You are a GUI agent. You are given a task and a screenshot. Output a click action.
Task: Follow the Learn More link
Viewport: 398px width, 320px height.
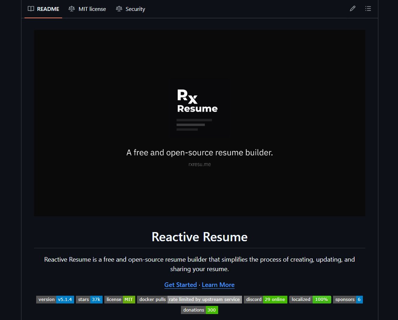[218, 285]
